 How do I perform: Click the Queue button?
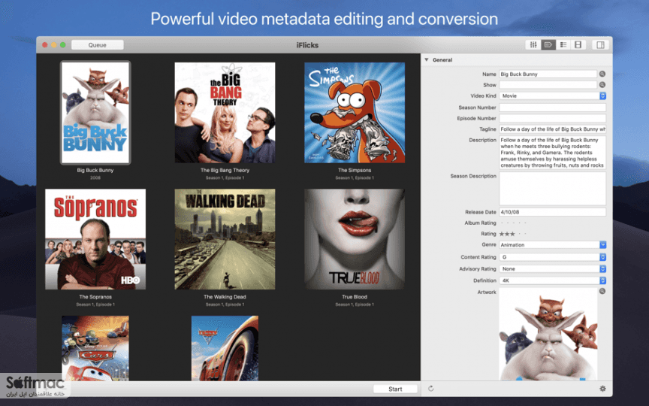pos(97,45)
